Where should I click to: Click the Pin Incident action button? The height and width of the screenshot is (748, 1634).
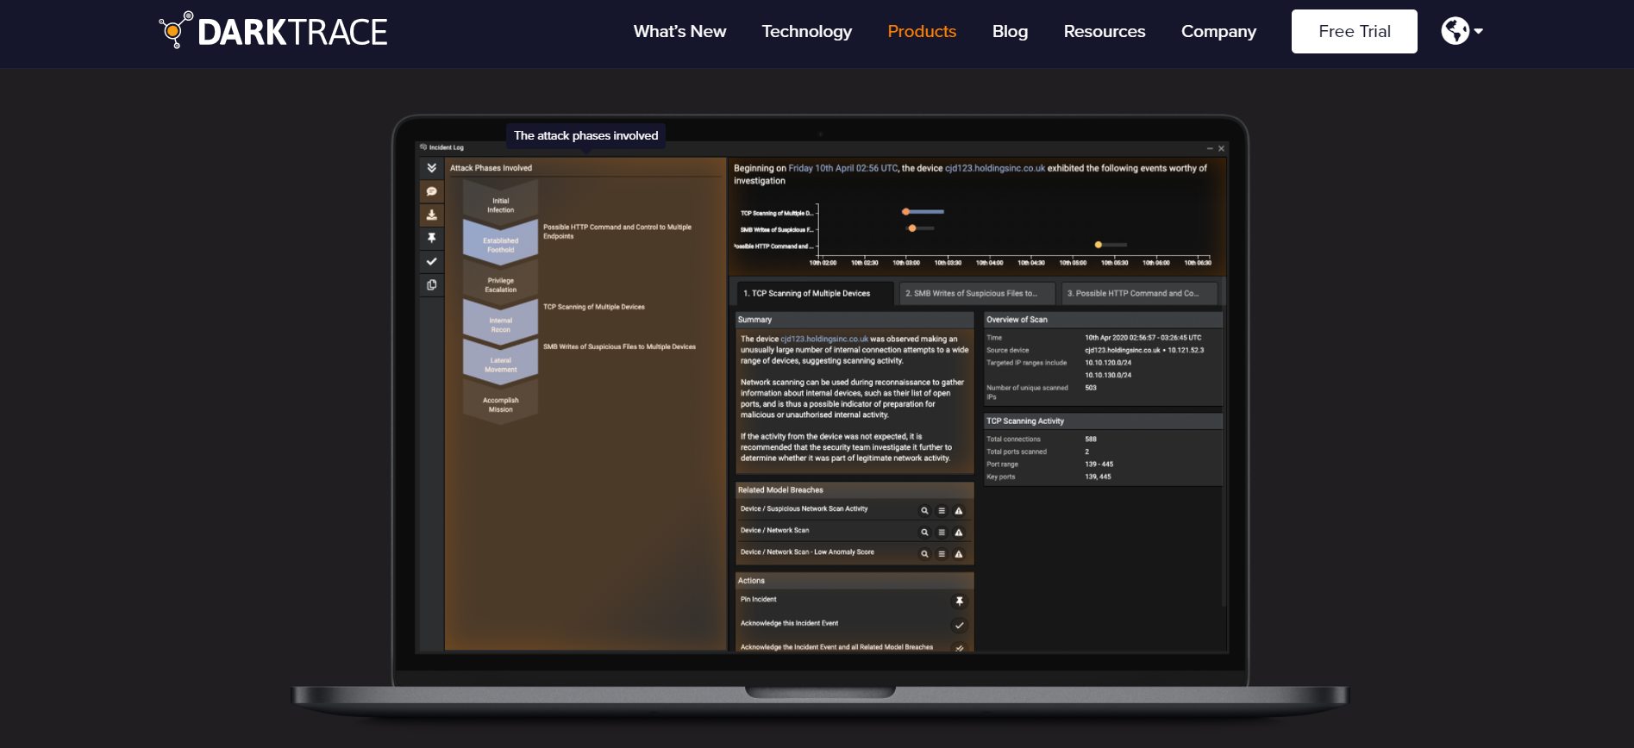[x=959, y=601]
